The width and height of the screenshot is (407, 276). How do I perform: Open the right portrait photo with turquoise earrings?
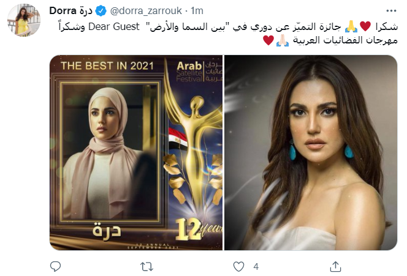pos(311,152)
